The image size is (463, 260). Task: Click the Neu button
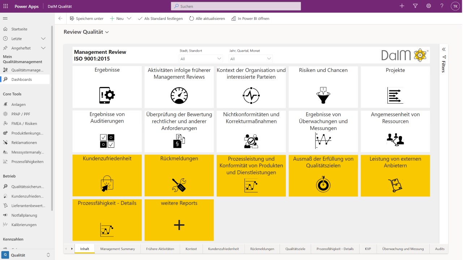pos(116,18)
